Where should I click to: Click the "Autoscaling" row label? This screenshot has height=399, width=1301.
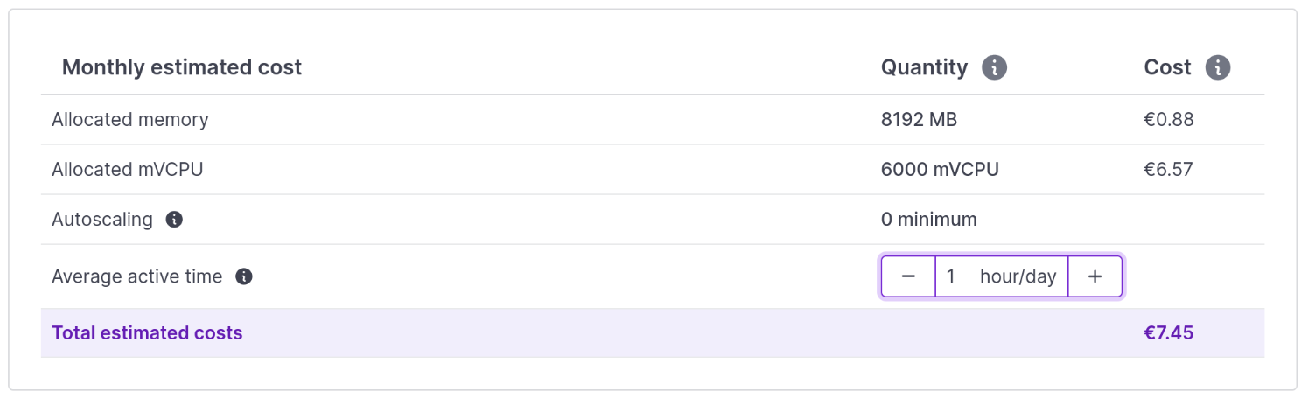click(102, 220)
